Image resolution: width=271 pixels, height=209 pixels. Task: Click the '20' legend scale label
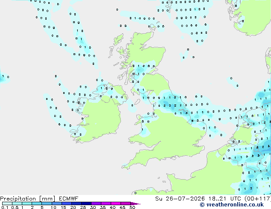click(73, 207)
